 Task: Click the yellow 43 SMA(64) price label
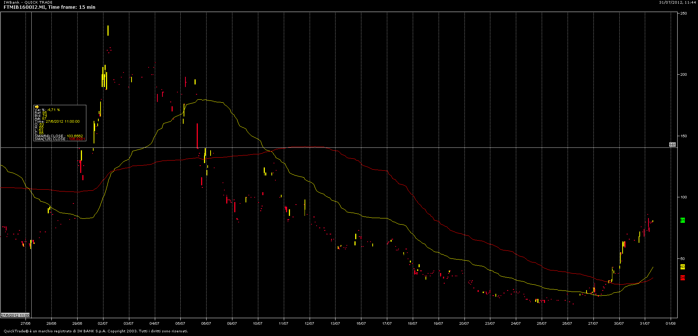[x=683, y=267]
